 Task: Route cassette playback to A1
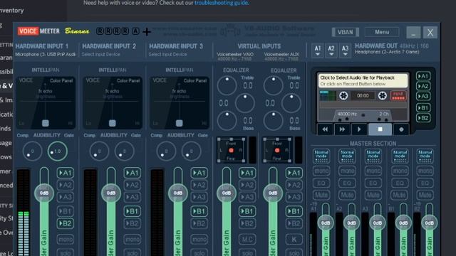(x=423, y=76)
